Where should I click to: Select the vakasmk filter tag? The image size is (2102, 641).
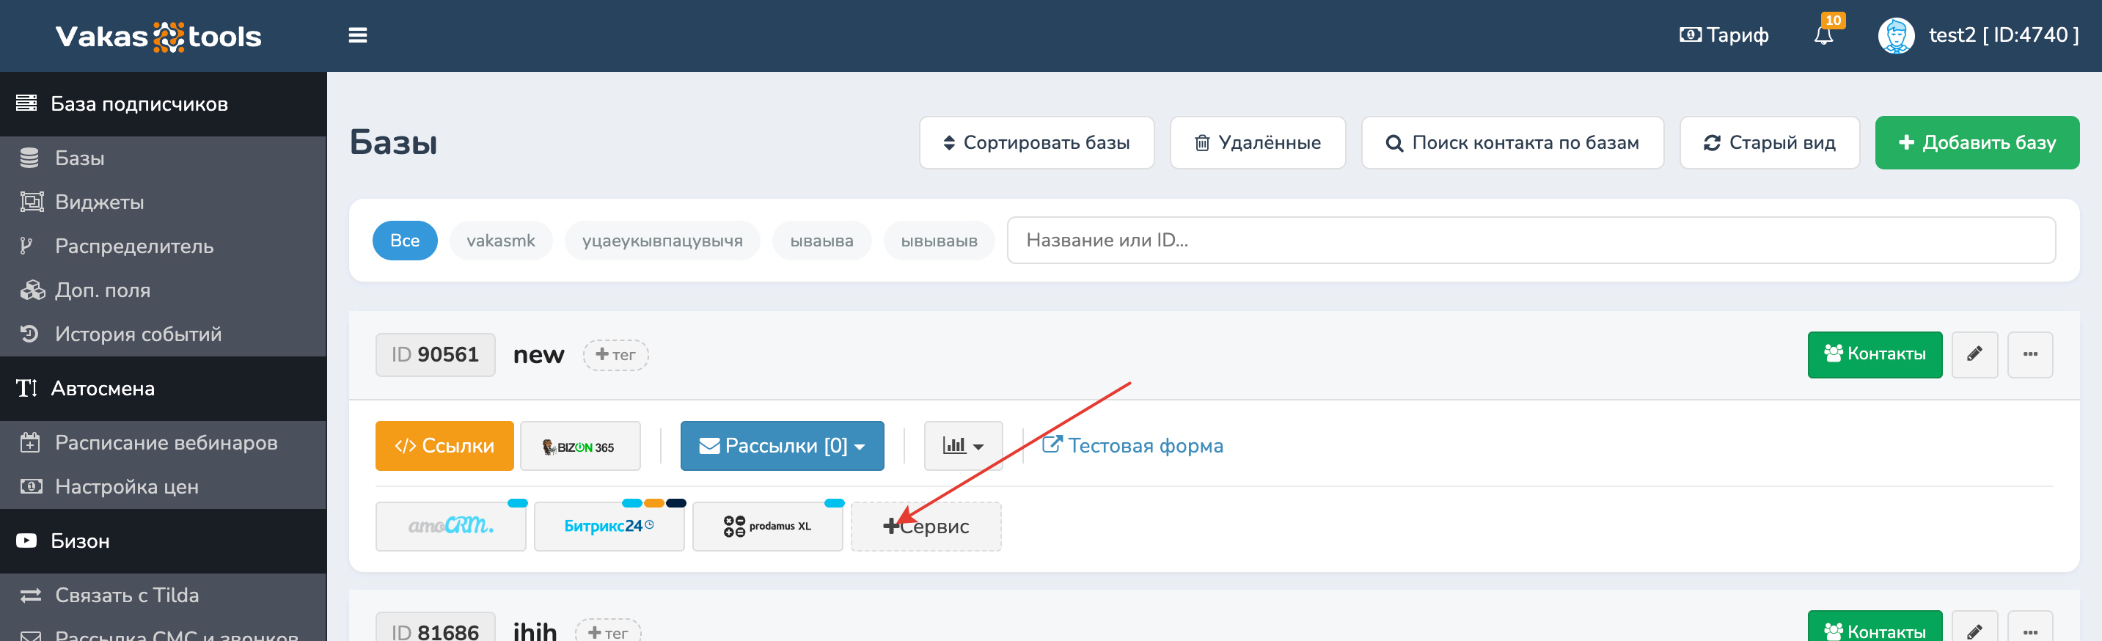pos(500,241)
